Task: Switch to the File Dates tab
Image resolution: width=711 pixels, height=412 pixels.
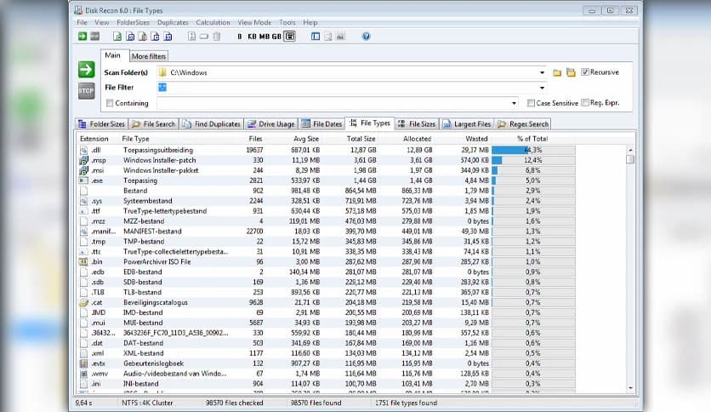Action: tap(321, 124)
